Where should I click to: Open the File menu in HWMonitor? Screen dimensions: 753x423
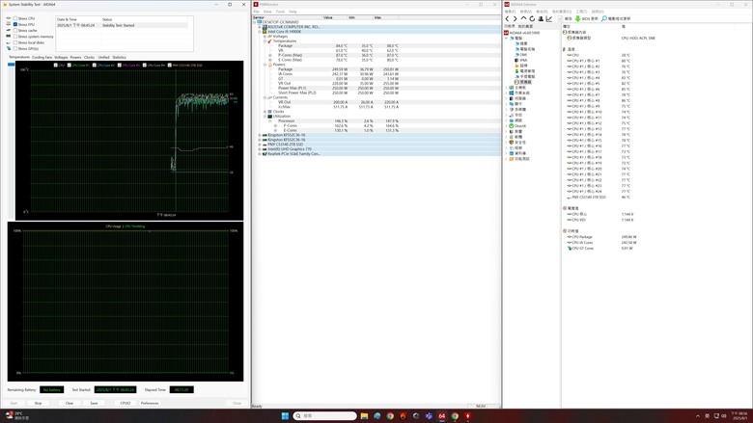256,12
